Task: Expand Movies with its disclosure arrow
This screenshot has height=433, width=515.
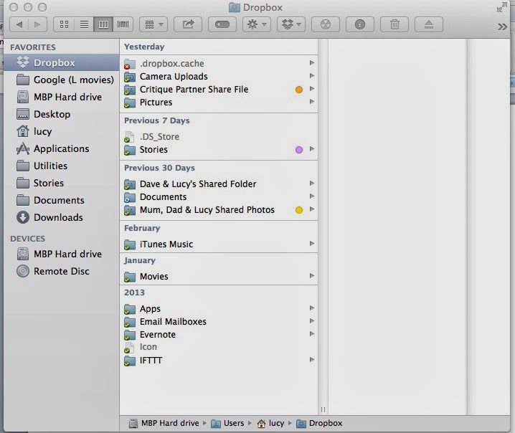Action: [312, 276]
